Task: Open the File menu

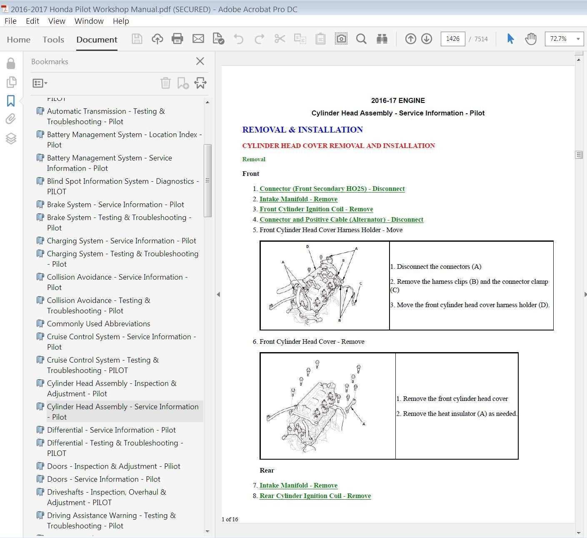Action: [x=10, y=21]
